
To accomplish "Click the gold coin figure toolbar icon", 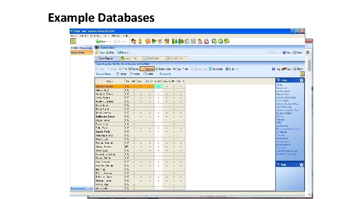I will 140,41.
